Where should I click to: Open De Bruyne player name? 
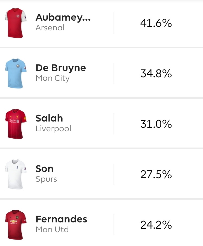[61, 68]
